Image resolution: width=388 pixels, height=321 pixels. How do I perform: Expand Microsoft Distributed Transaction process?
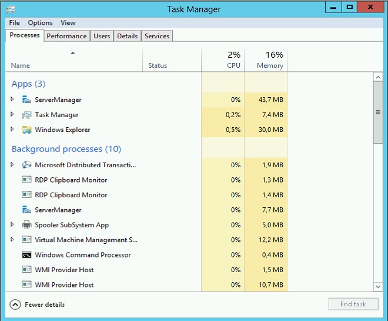[12, 164]
